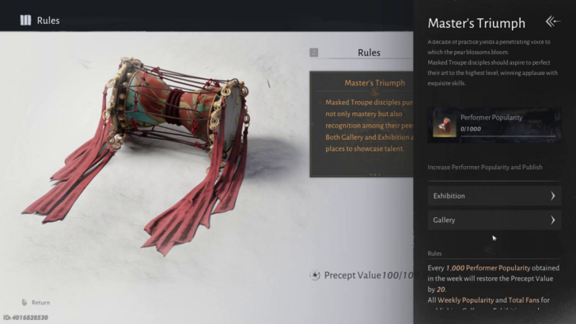Collapse the Master's Triumph panel with the back arrow
This screenshot has height=324, width=576.
coord(553,21)
